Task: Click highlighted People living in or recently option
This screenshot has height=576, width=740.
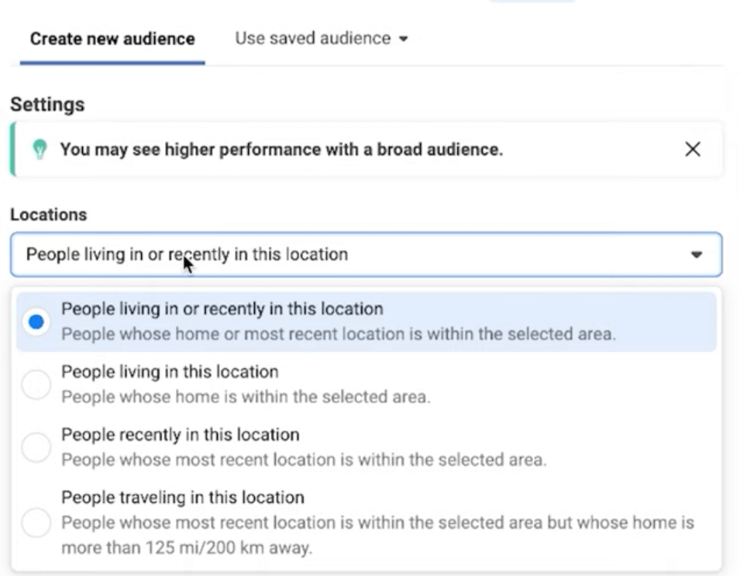Action: 367,322
